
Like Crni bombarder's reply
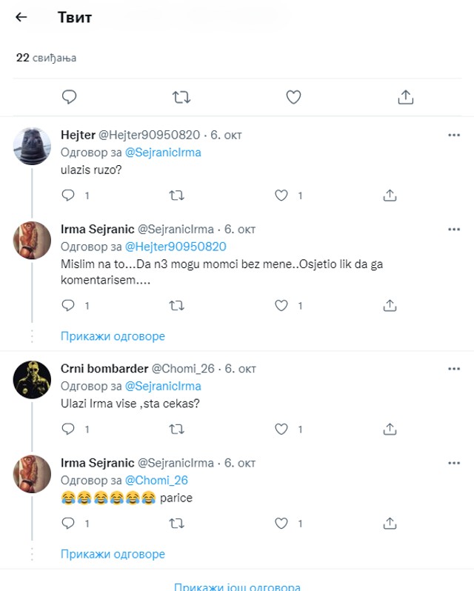[x=281, y=429]
